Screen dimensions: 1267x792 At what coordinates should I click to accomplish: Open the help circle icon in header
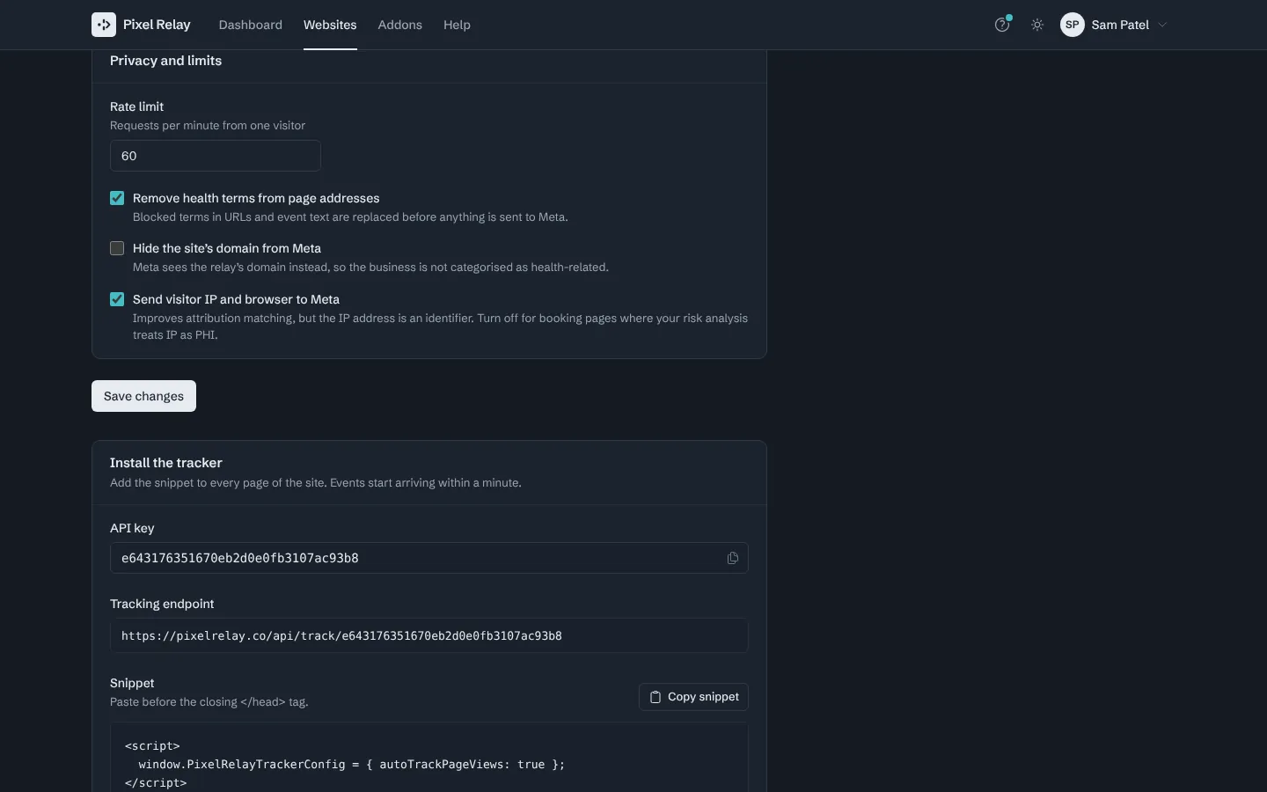coord(1001,25)
